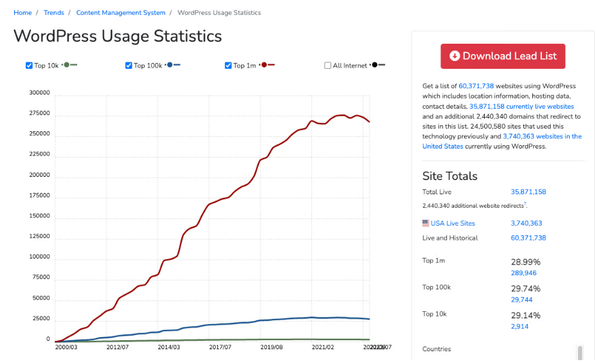Click the blue Top 100k legend marker
This screenshot has height=364, width=596.
pos(170,65)
